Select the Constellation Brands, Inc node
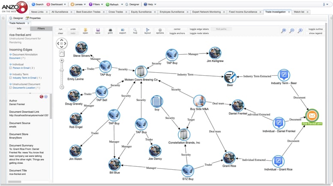The width and height of the screenshot is (333, 186). click(184, 135)
